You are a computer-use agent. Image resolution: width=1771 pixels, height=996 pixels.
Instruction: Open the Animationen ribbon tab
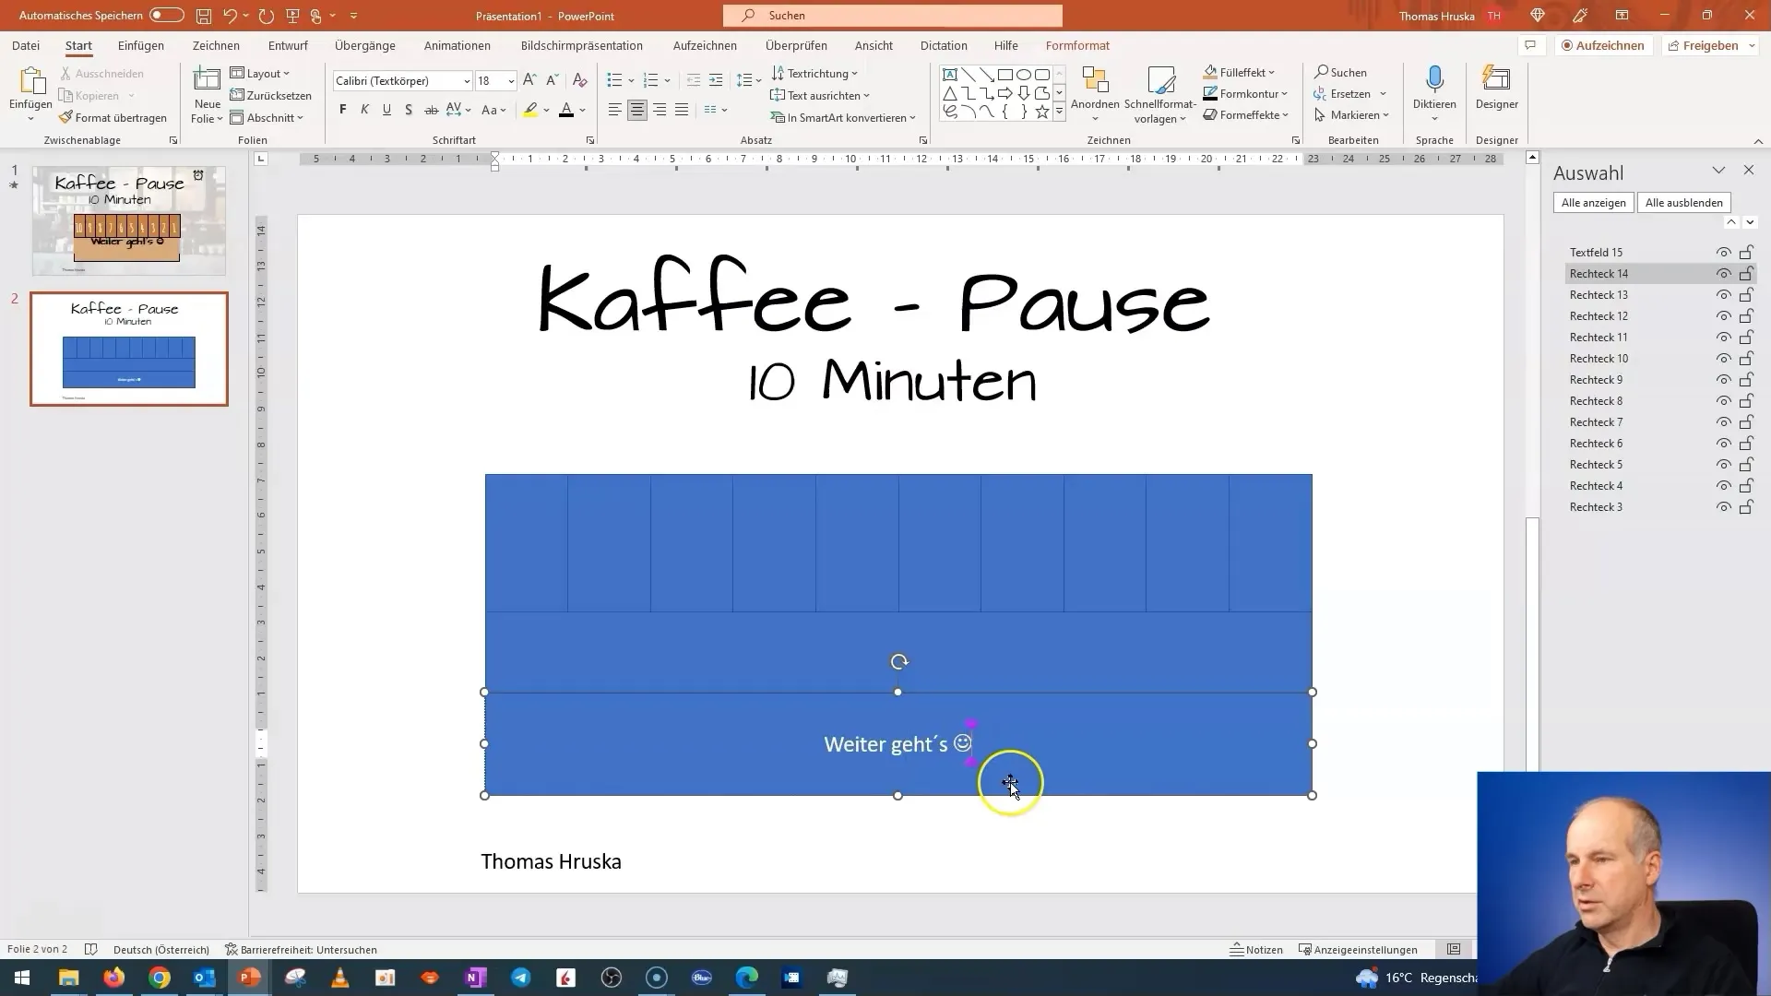coord(458,45)
